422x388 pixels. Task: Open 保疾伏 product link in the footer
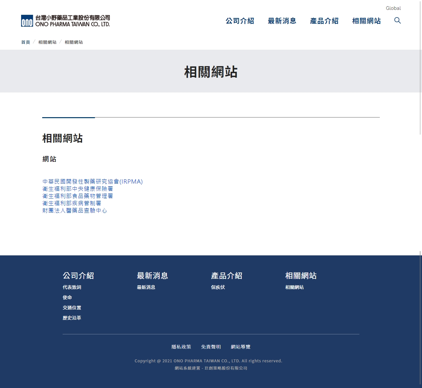point(218,287)
